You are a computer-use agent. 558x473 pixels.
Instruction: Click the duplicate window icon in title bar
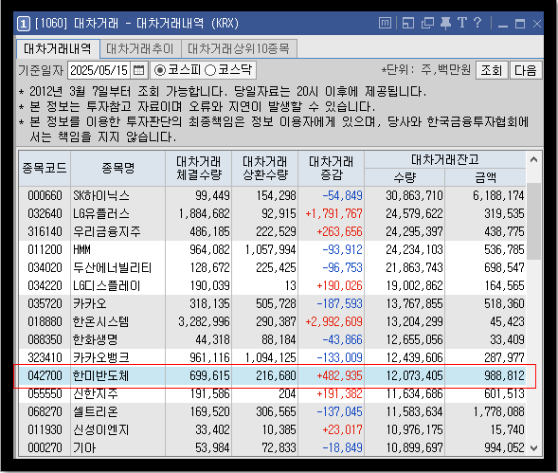[x=427, y=24]
